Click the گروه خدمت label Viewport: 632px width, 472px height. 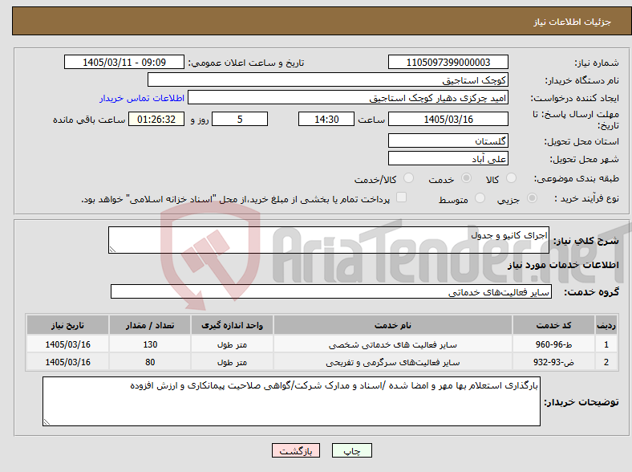pos(591,291)
